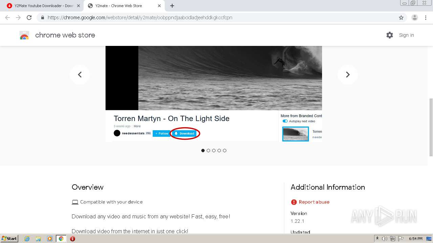Close the Y2Mate Youtube Downloader tab
This screenshot has height=243, width=433.
point(78,6)
